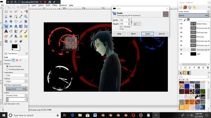This screenshot has height=118, width=211.
Task: Select the Zoom magnifier tool
Action: (x=26, y=17)
